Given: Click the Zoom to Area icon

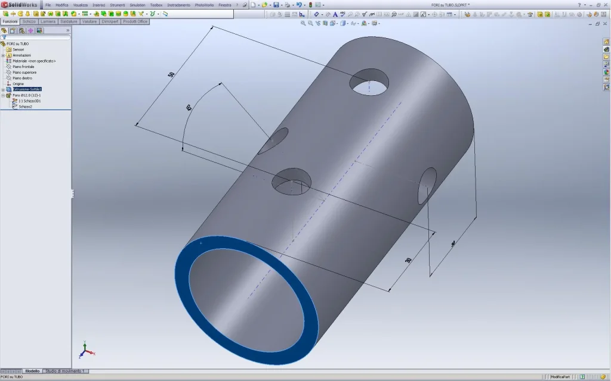Looking at the screenshot, I should pyautogui.click(x=310, y=23).
